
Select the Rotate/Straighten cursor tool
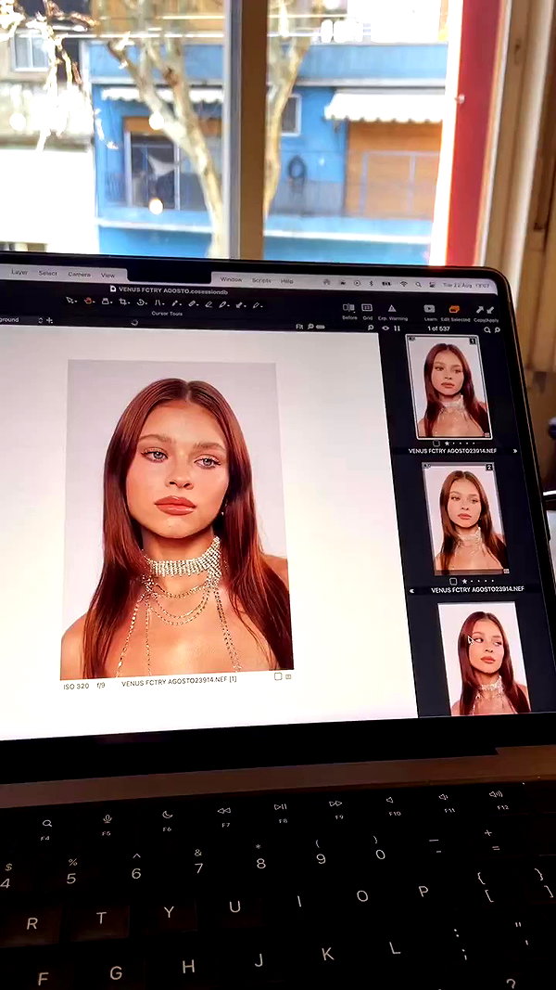click(x=141, y=302)
